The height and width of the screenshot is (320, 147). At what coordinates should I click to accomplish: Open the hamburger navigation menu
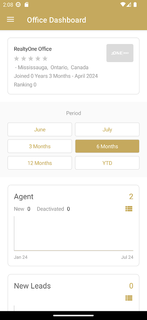10,19
